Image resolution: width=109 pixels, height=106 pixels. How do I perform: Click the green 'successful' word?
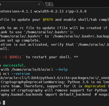click(13, 65)
